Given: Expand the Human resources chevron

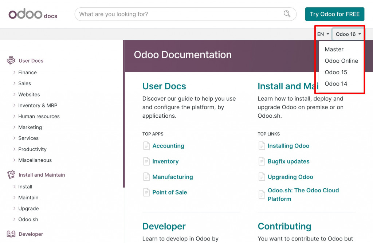Looking at the screenshot, I should click(14, 116).
